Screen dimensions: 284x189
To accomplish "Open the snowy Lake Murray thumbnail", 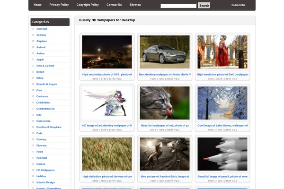I will pyautogui.click(x=222, y=103).
